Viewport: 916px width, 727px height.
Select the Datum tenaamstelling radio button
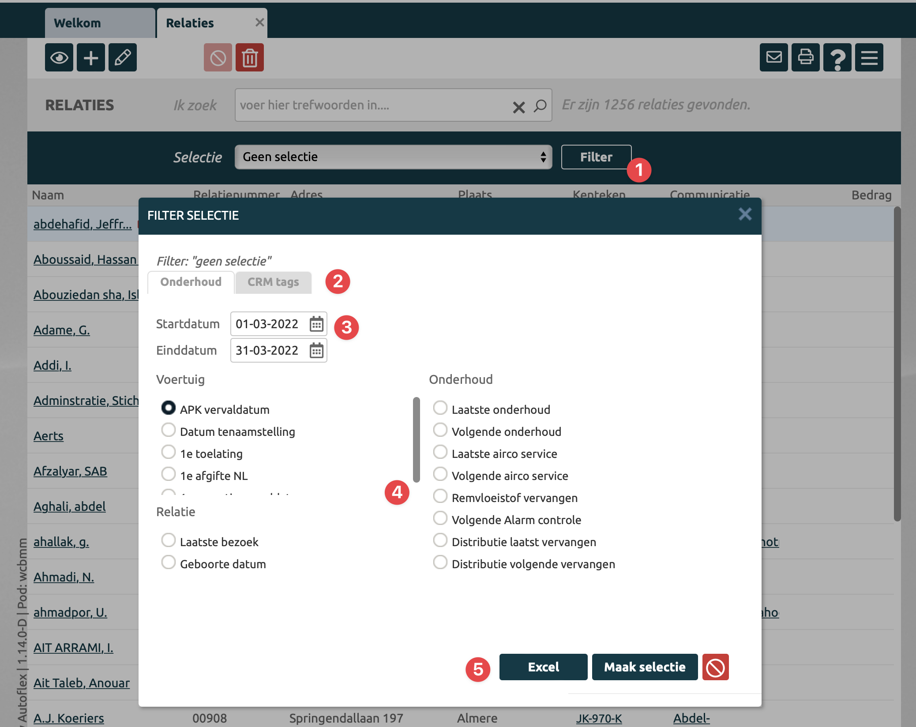(168, 430)
